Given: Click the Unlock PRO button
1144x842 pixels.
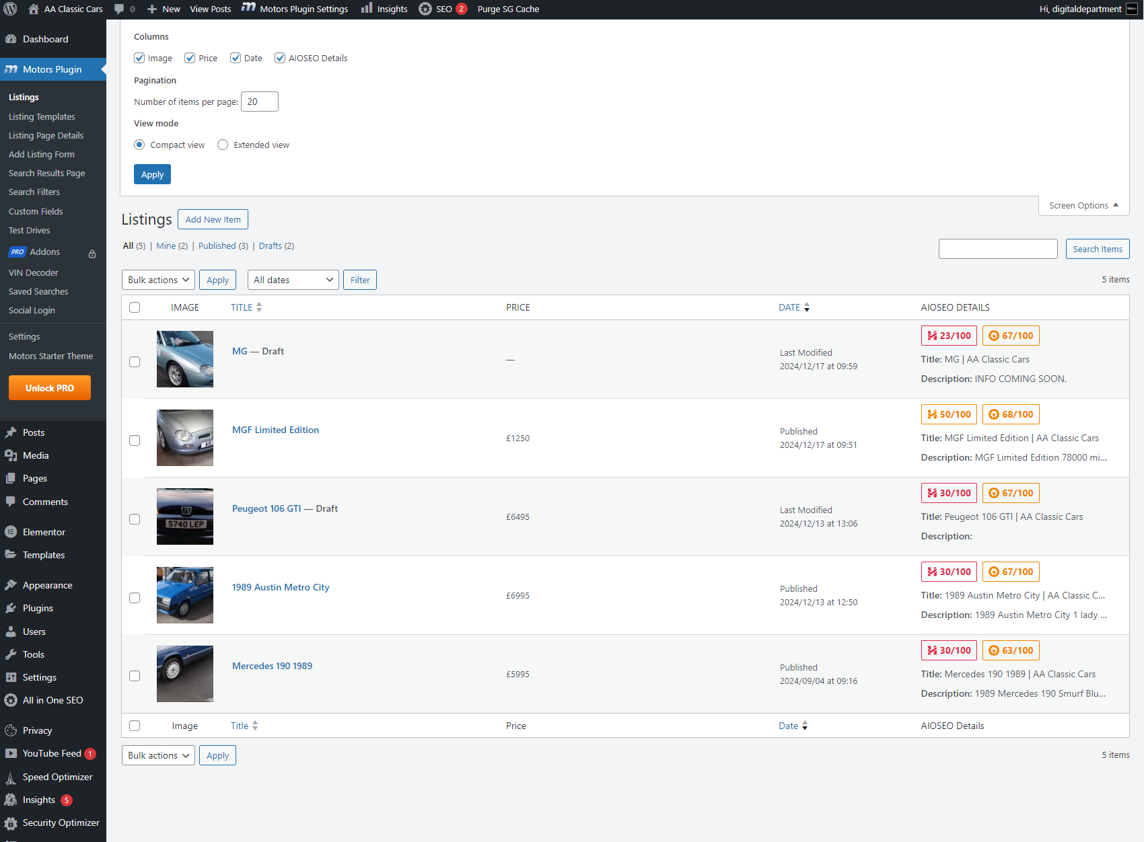Looking at the screenshot, I should click(x=50, y=388).
